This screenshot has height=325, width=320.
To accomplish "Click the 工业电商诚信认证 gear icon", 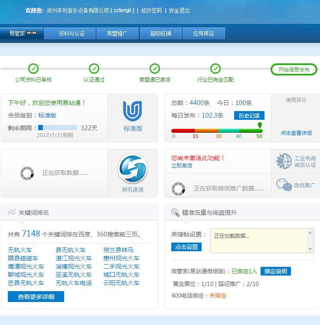I will point(284,161).
